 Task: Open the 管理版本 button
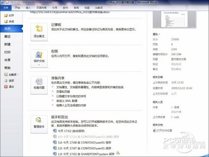point(39,124)
